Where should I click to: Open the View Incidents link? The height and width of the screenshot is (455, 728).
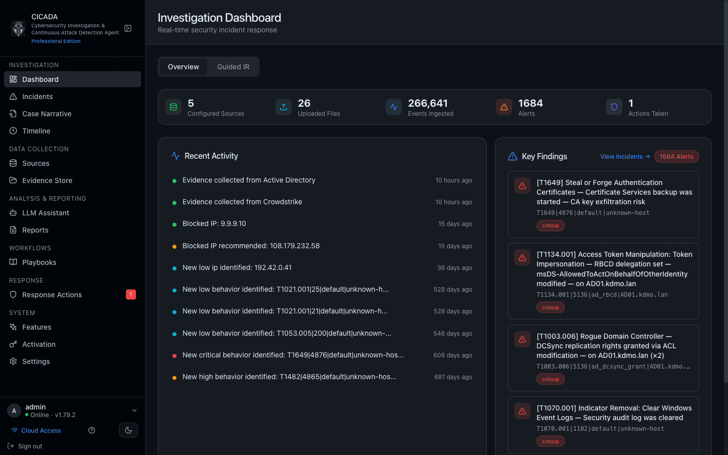pos(625,157)
